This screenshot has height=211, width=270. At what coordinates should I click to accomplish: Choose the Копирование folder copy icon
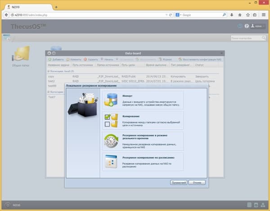pos(111,120)
